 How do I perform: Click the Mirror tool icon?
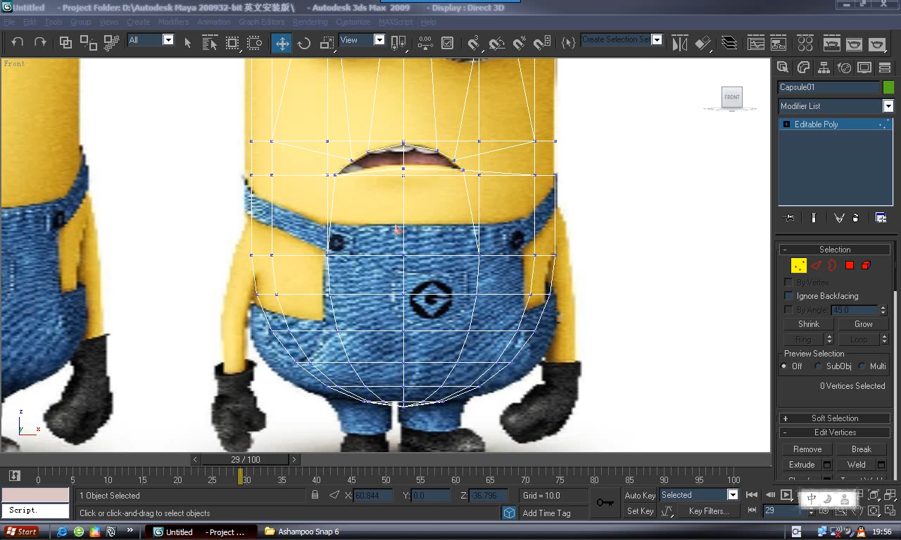pyautogui.click(x=680, y=43)
